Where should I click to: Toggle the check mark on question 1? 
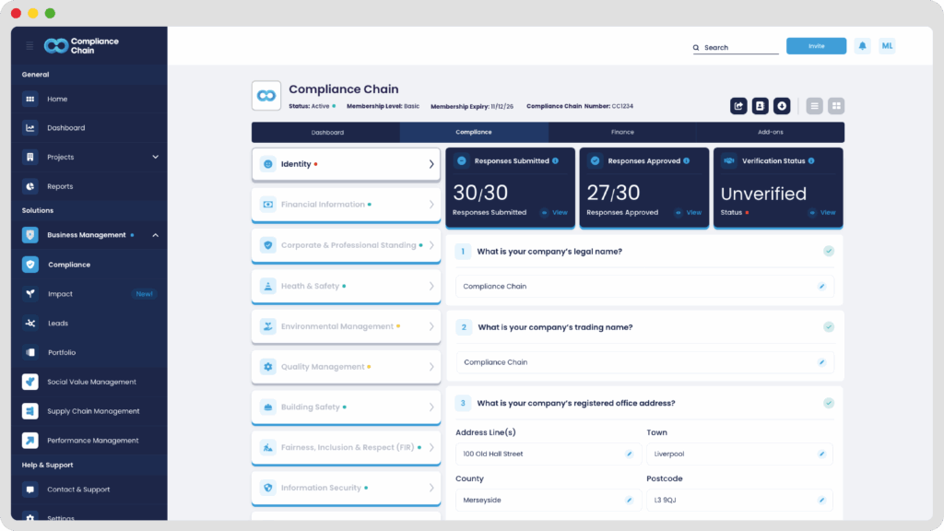[829, 251]
